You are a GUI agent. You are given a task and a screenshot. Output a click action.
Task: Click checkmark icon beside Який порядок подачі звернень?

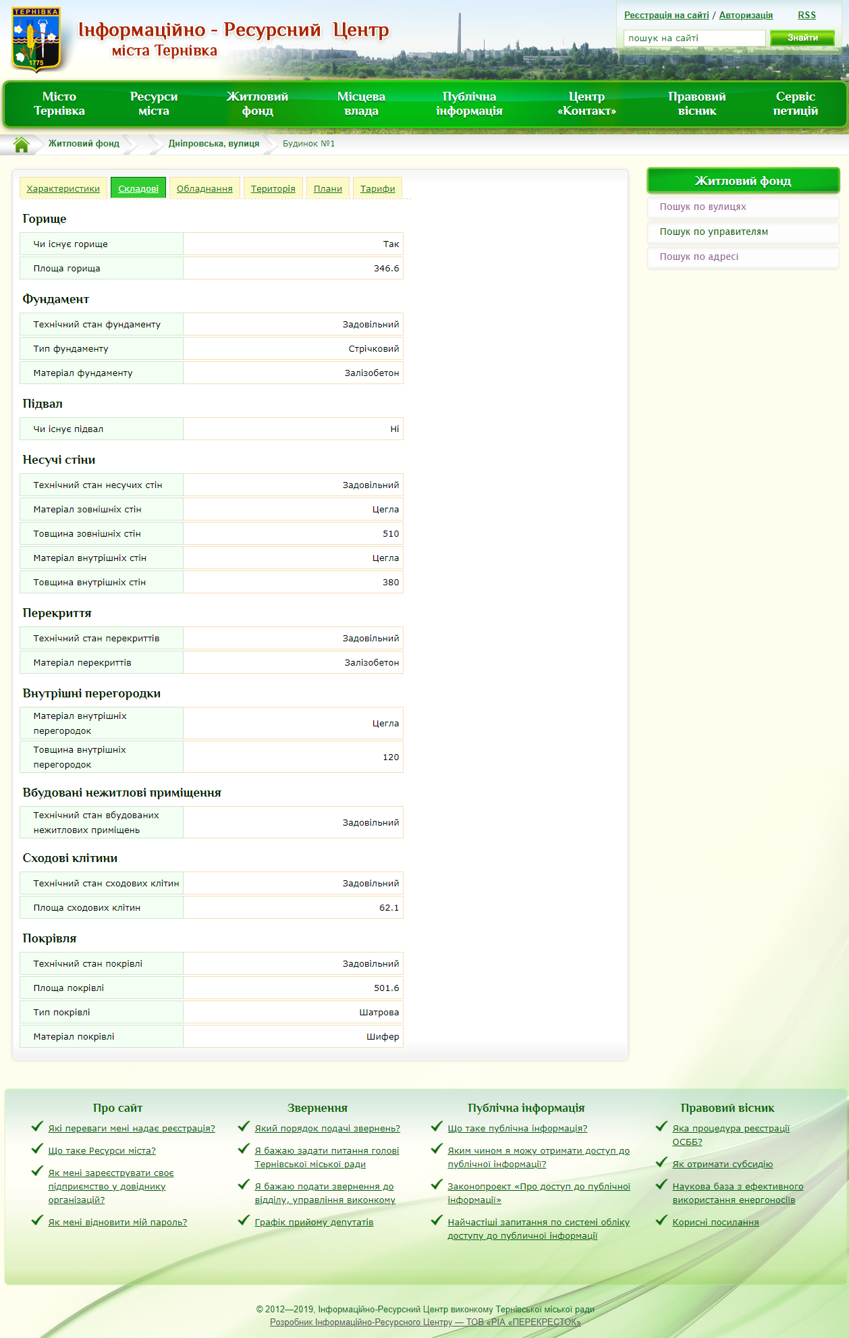[x=244, y=1127]
